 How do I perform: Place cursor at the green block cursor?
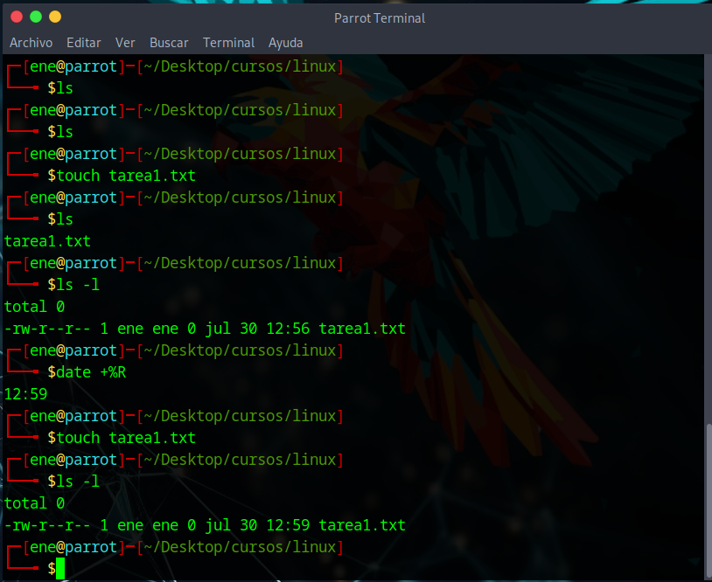[60, 569]
